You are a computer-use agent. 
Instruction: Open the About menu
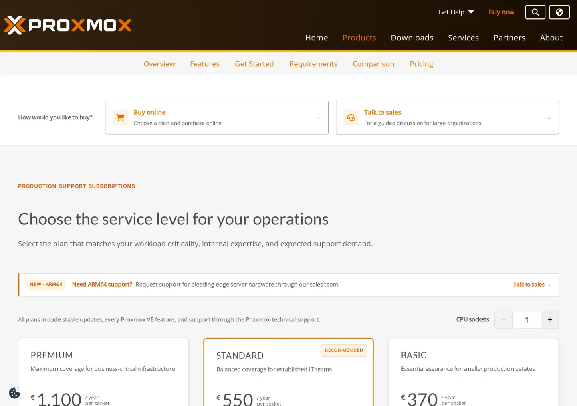[551, 38]
